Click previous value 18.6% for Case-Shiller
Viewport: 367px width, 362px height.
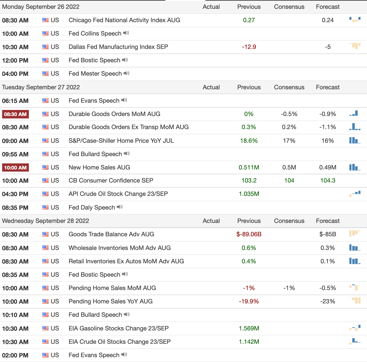click(x=249, y=141)
